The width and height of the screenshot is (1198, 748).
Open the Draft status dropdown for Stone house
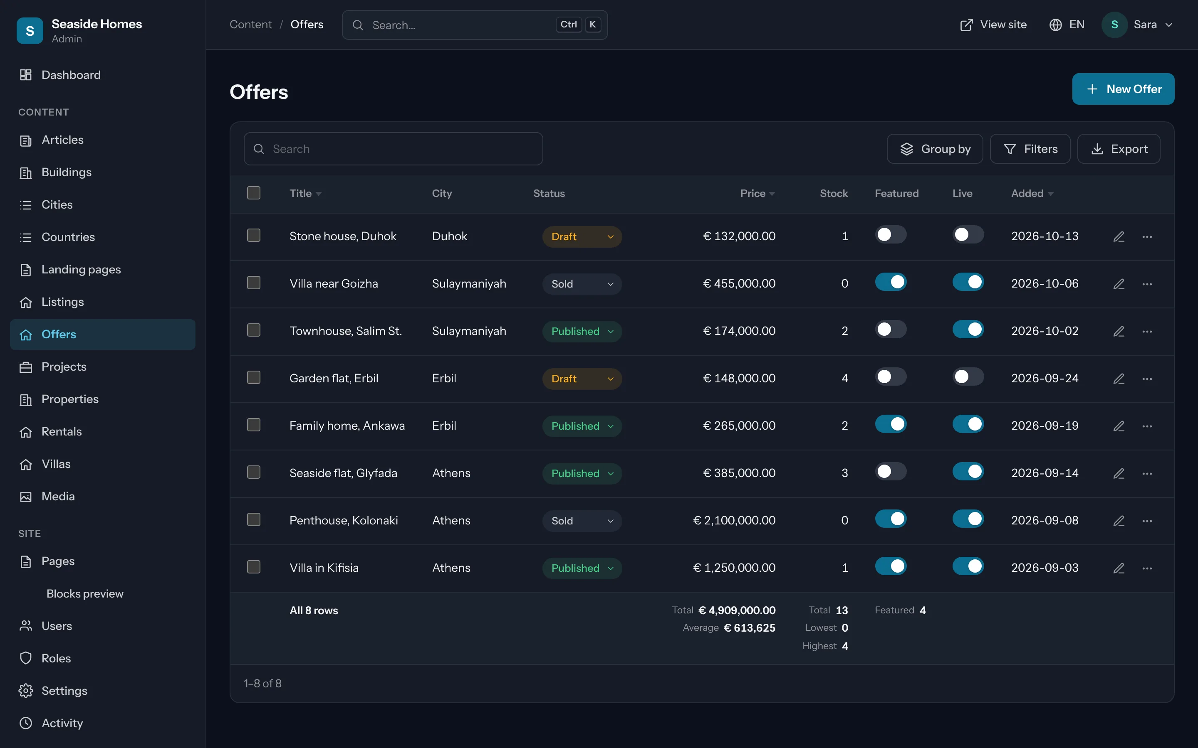[582, 236]
